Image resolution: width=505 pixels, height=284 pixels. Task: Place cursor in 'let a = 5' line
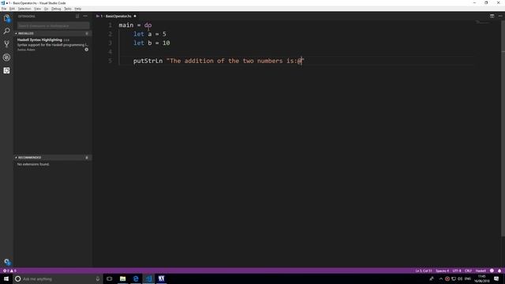tap(150, 34)
